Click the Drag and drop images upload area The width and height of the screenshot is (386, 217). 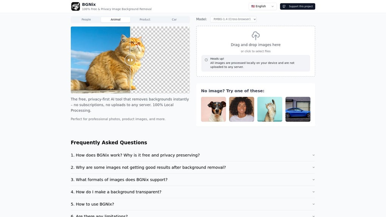click(x=255, y=51)
